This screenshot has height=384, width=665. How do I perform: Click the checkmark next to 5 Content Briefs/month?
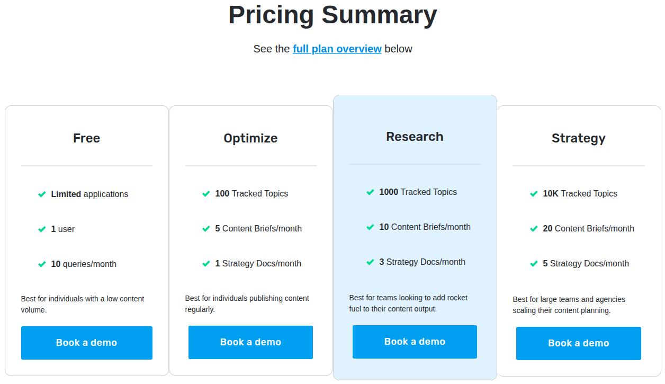point(206,229)
